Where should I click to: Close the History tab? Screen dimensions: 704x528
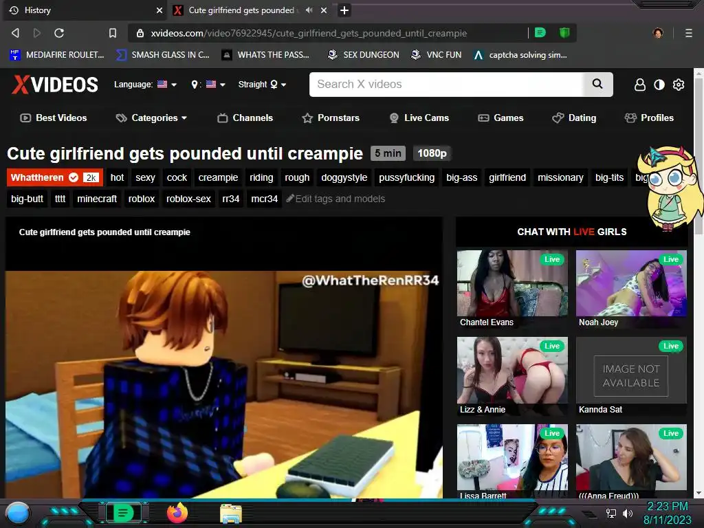pos(159,10)
